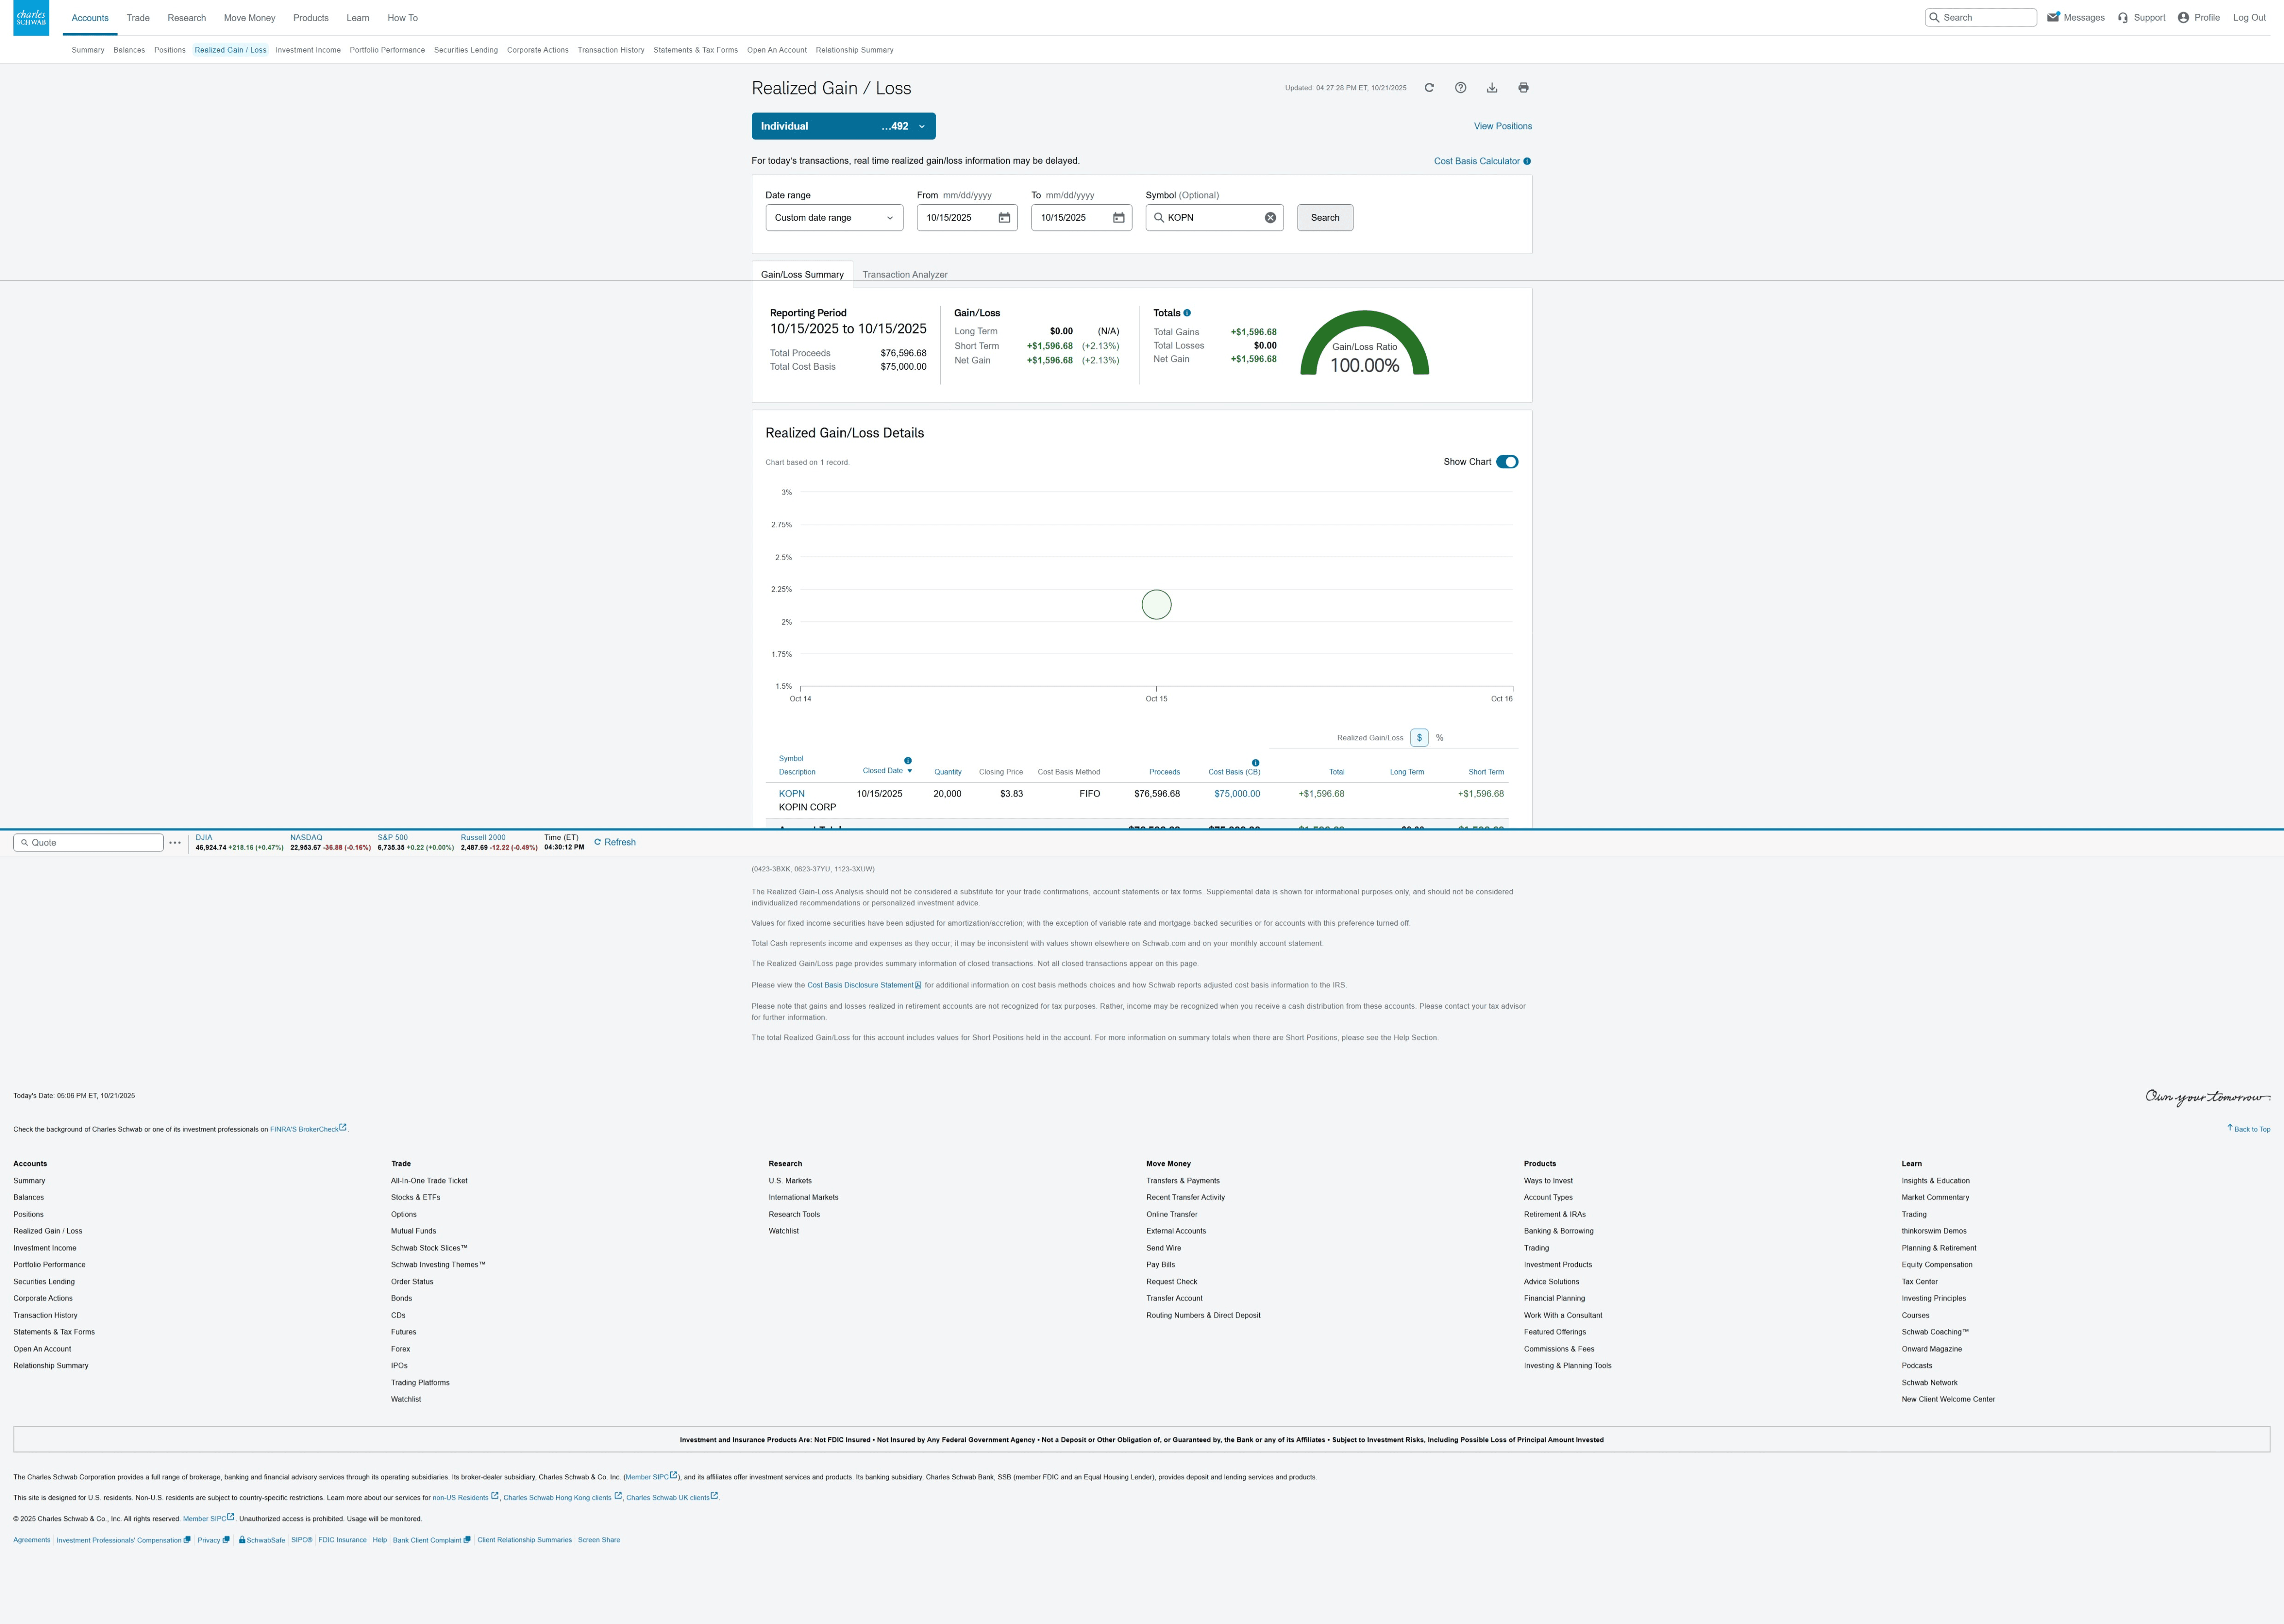Image resolution: width=2284 pixels, height=1624 pixels.
Task: Turn off the Show Chart toggle
Action: click(x=1507, y=462)
